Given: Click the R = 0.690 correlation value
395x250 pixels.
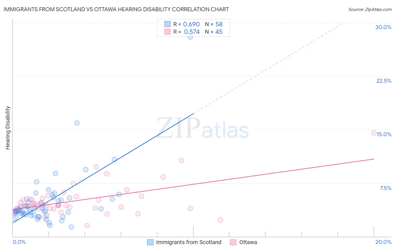Looking at the screenshot, I should pyautogui.click(x=187, y=24).
